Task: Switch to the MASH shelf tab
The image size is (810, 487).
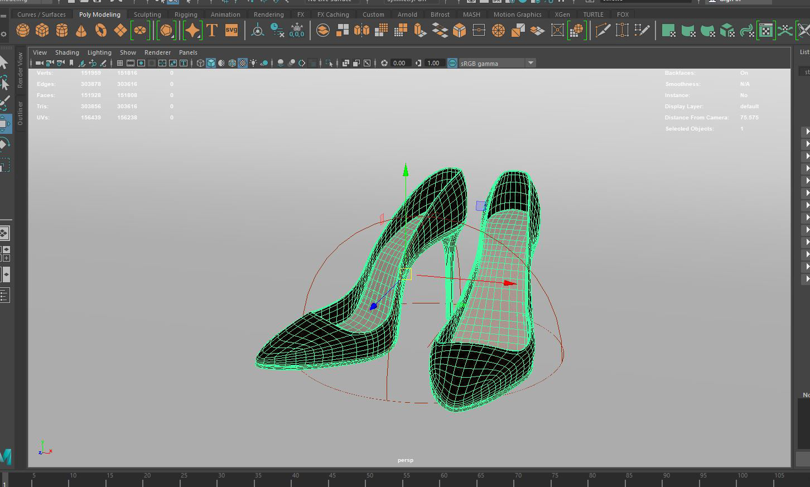Action: click(x=471, y=15)
